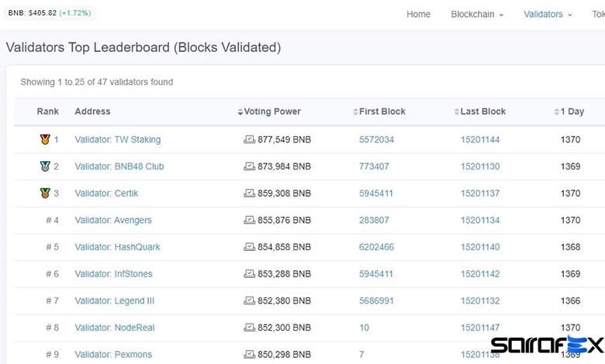Click voting power icon beside 859,308 BNB
605x364 pixels.
249,193
